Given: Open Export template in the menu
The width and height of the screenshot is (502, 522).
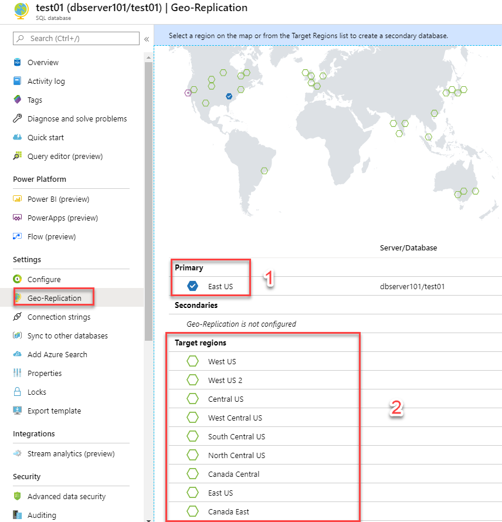Looking at the screenshot, I should (55, 411).
